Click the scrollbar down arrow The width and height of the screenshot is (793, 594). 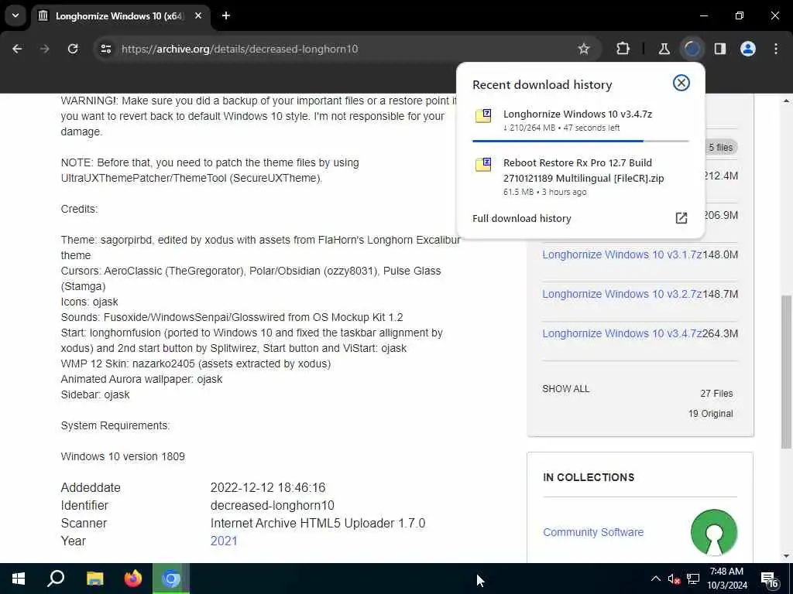click(x=786, y=556)
